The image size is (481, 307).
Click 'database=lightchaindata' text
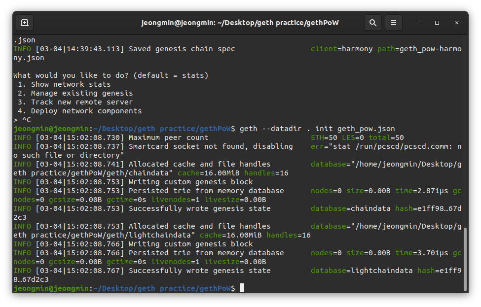click(362, 271)
